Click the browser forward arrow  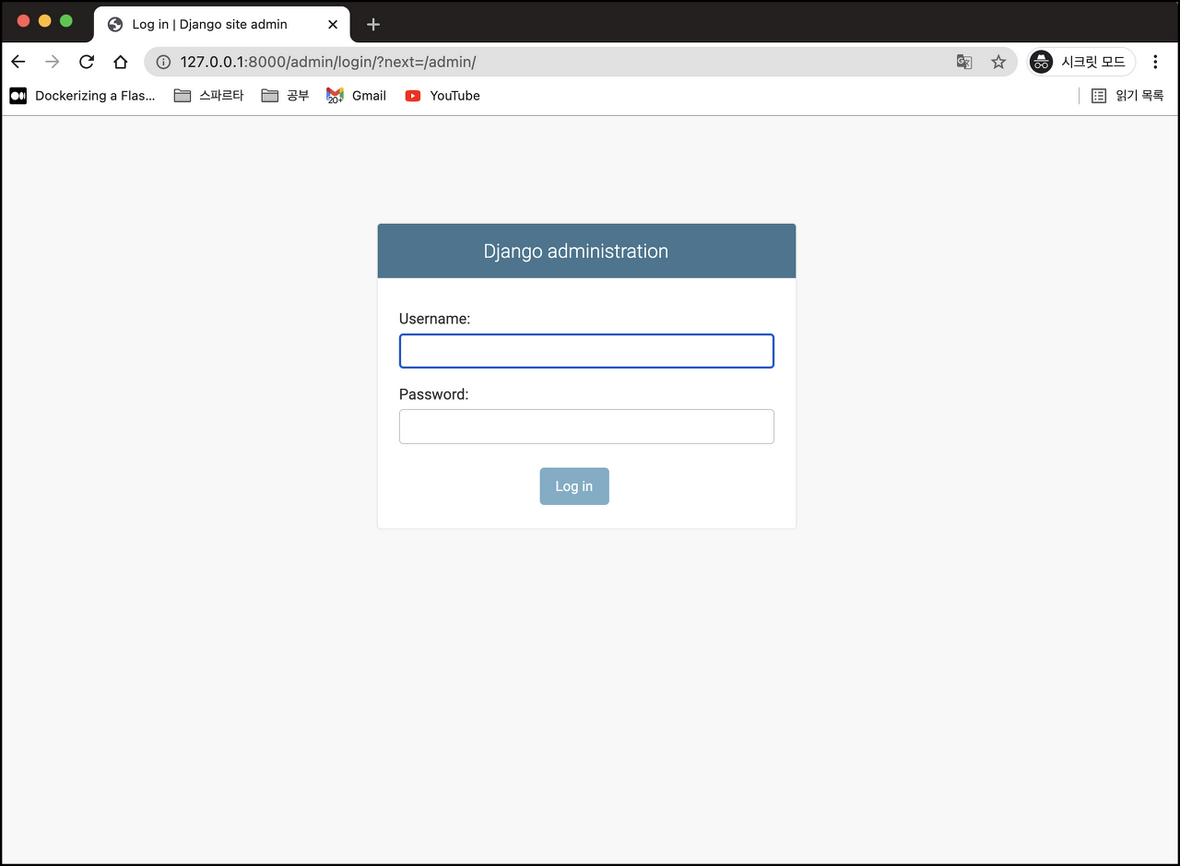(53, 62)
